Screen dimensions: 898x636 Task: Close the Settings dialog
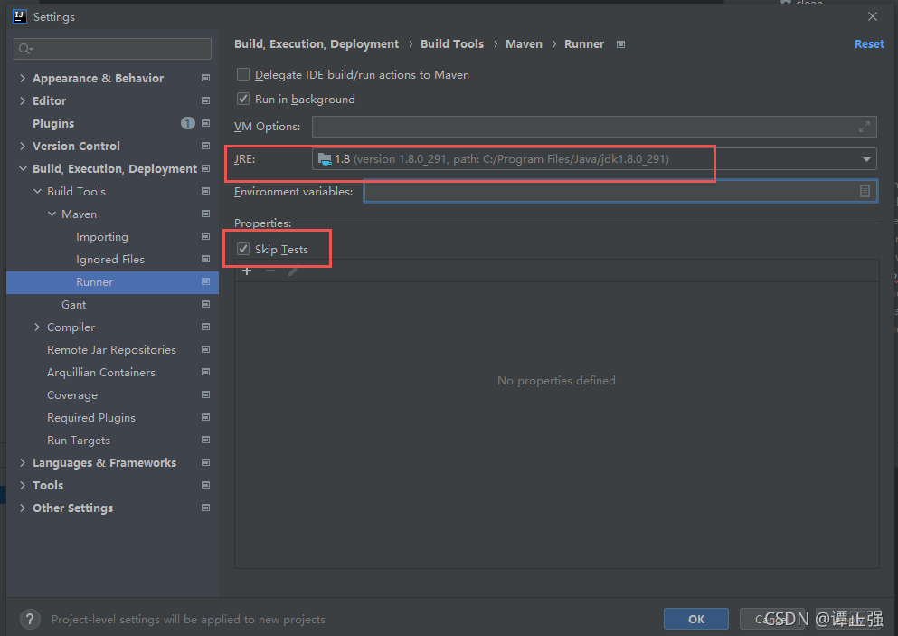[x=873, y=16]
